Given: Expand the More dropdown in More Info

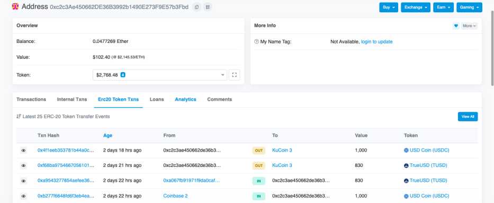Looking at the screenshot, I should tap(470, 26).
